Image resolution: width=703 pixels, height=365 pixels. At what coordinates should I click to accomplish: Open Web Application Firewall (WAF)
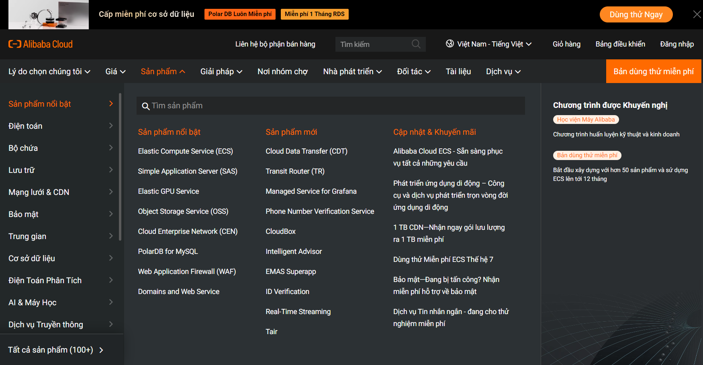click(187, 272)
